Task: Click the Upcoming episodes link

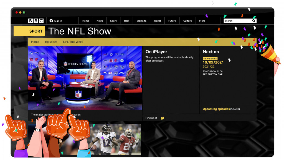Action: pyautogui.click(x=216, y=109)
